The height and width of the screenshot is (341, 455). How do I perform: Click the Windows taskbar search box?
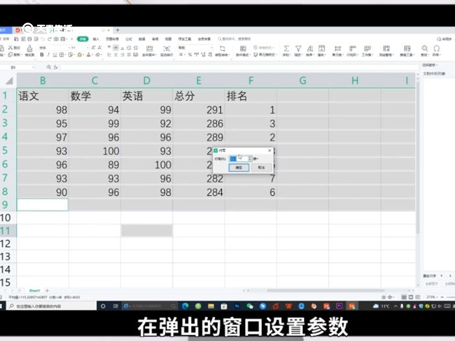tap(51, 306)
